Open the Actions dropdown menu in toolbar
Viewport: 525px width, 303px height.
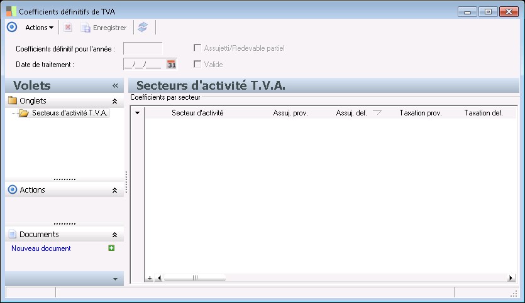[39, 28]
